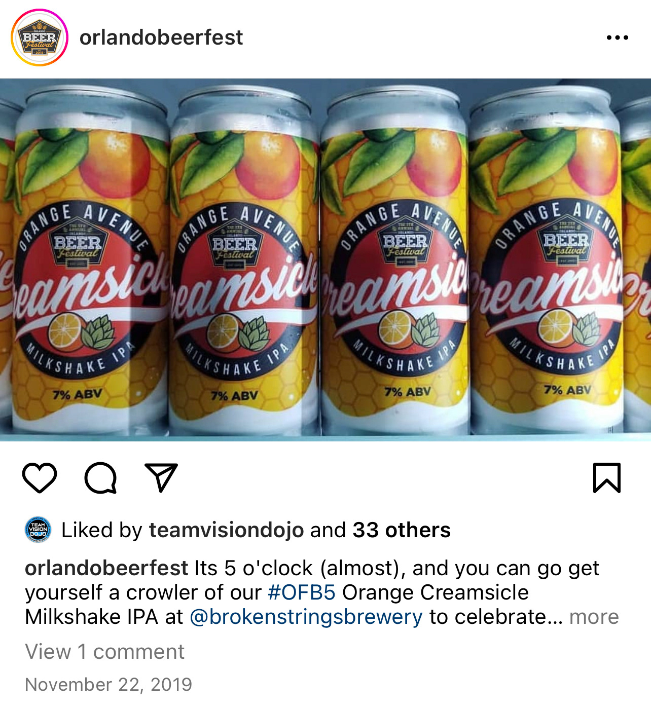Save post with bookmark icon

pyautogui.click(x=607, y=477)
